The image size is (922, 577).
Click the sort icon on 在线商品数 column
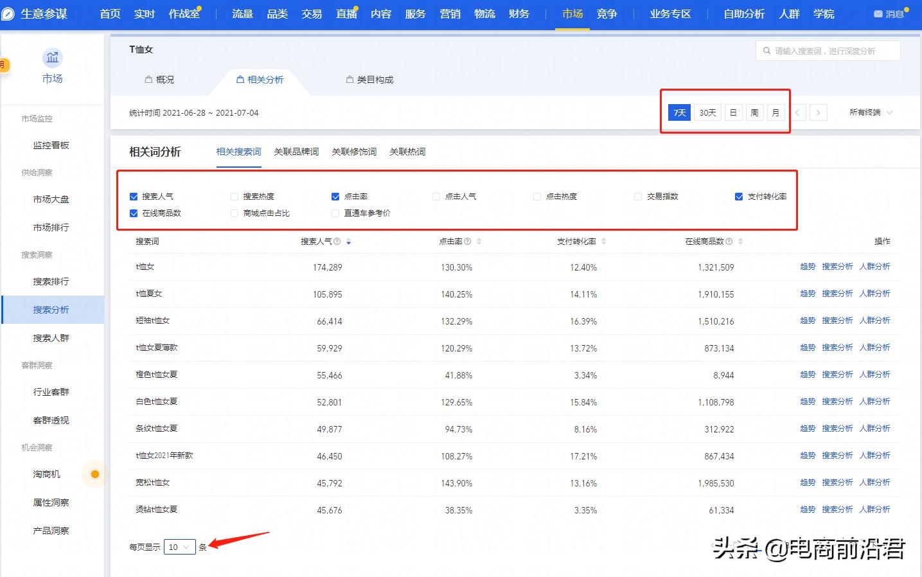pos(740,241)
